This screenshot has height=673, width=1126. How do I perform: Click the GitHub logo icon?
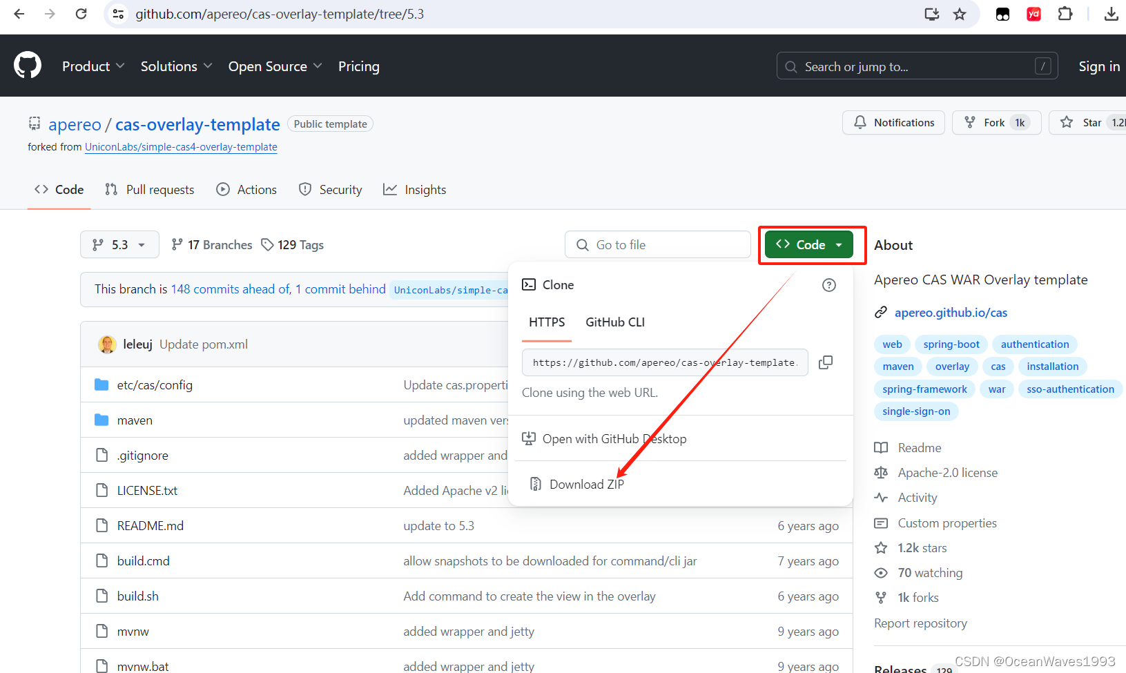28,66
